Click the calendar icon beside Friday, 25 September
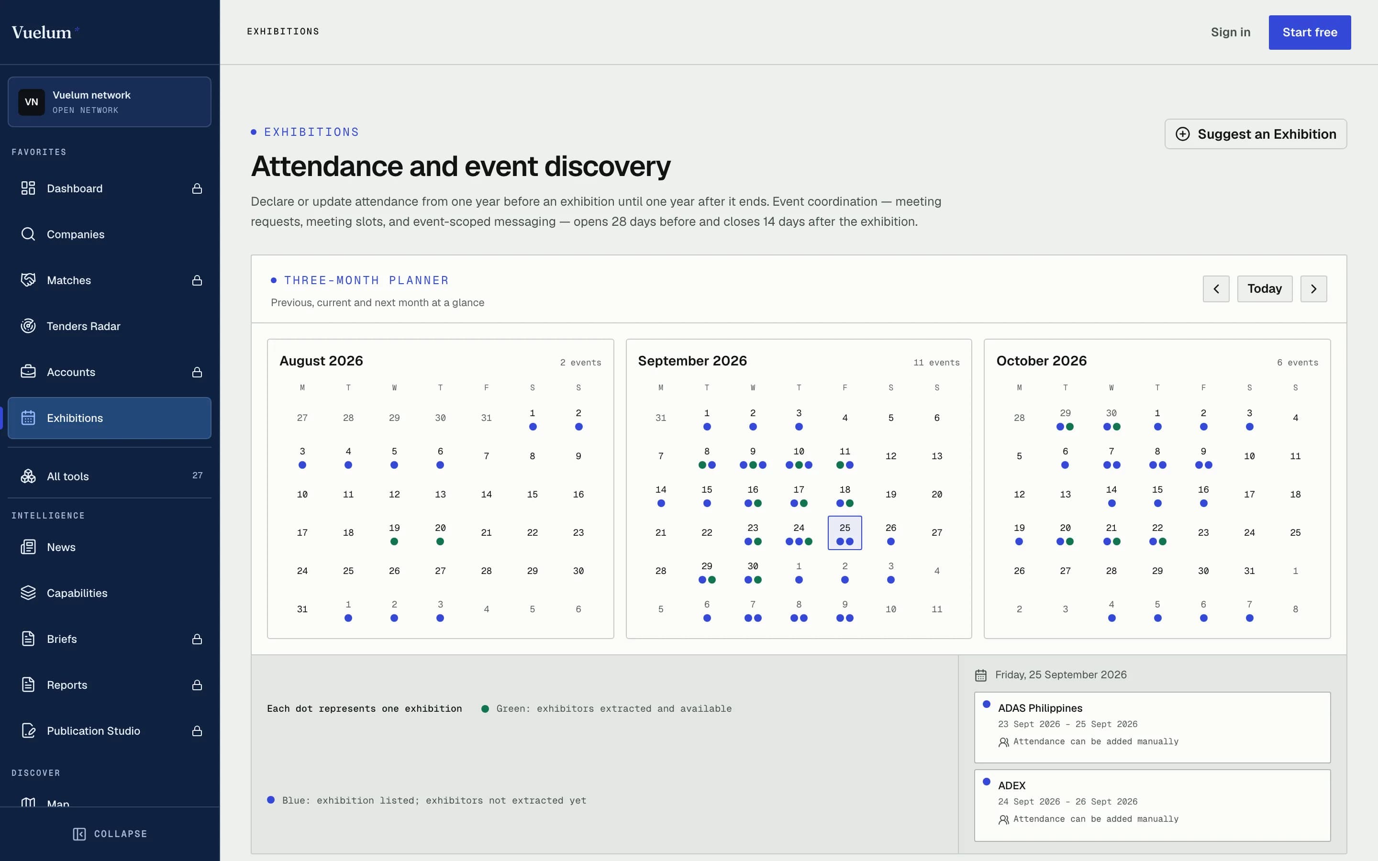 click(x=980, y=675)
